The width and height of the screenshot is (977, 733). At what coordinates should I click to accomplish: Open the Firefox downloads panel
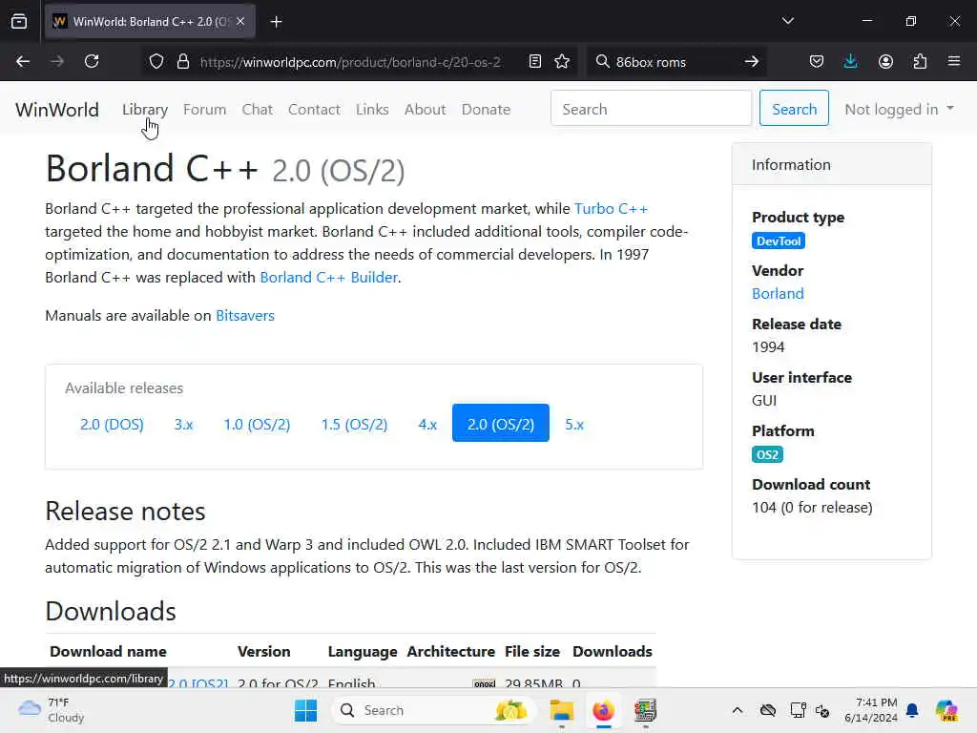point(850,62)
